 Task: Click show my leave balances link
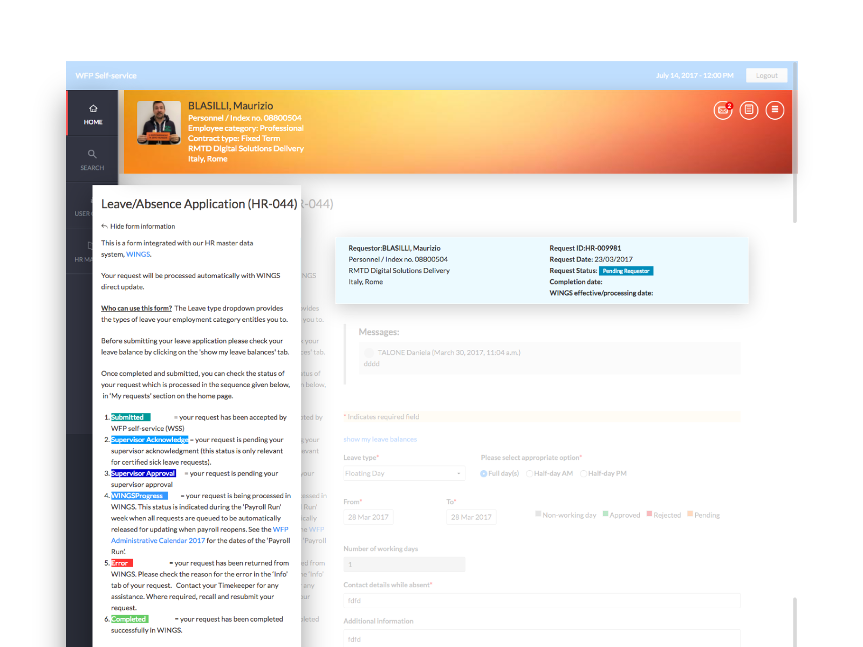coord(380,439)
